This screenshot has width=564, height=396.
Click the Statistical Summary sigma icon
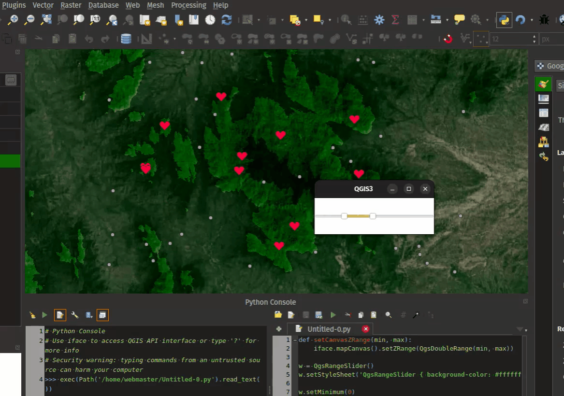395,20
